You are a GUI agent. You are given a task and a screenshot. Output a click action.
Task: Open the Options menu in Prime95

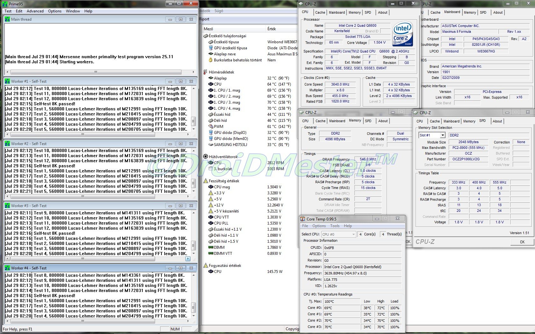click(55, 11)
